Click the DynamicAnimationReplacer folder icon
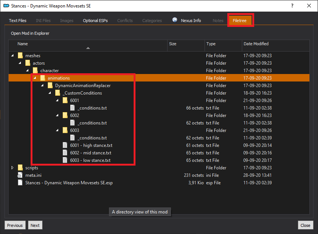This screenshot has width=318, height=234. [50, 85]
